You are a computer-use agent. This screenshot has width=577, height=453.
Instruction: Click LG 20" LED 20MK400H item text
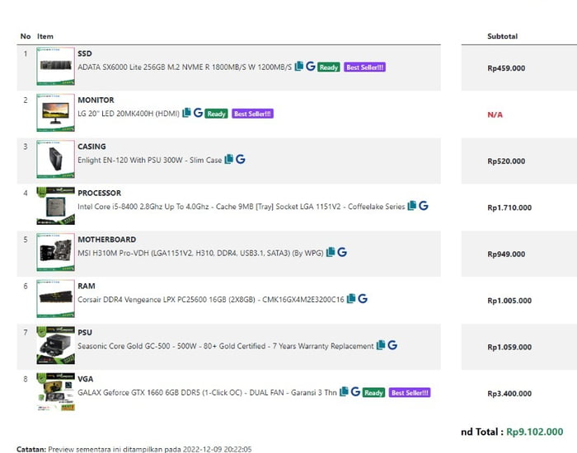(x=129, y=114)
